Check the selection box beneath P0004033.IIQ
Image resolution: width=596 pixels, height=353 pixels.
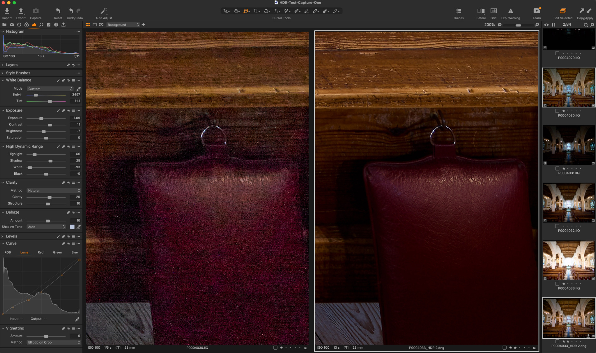point(557,284)
